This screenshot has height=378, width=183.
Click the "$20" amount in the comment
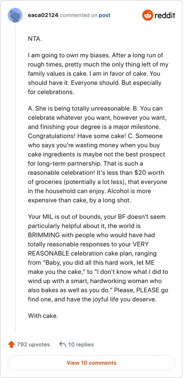[134, 172]
